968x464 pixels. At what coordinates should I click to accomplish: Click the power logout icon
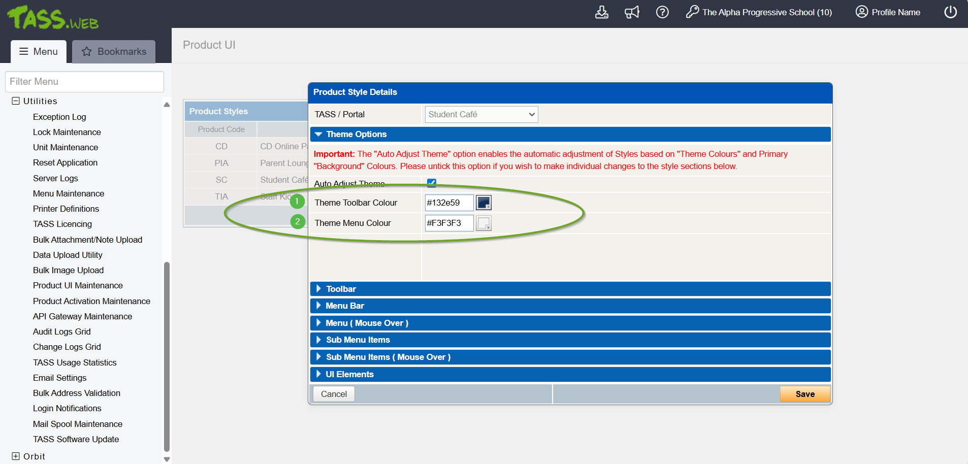[x=950, y=12]
